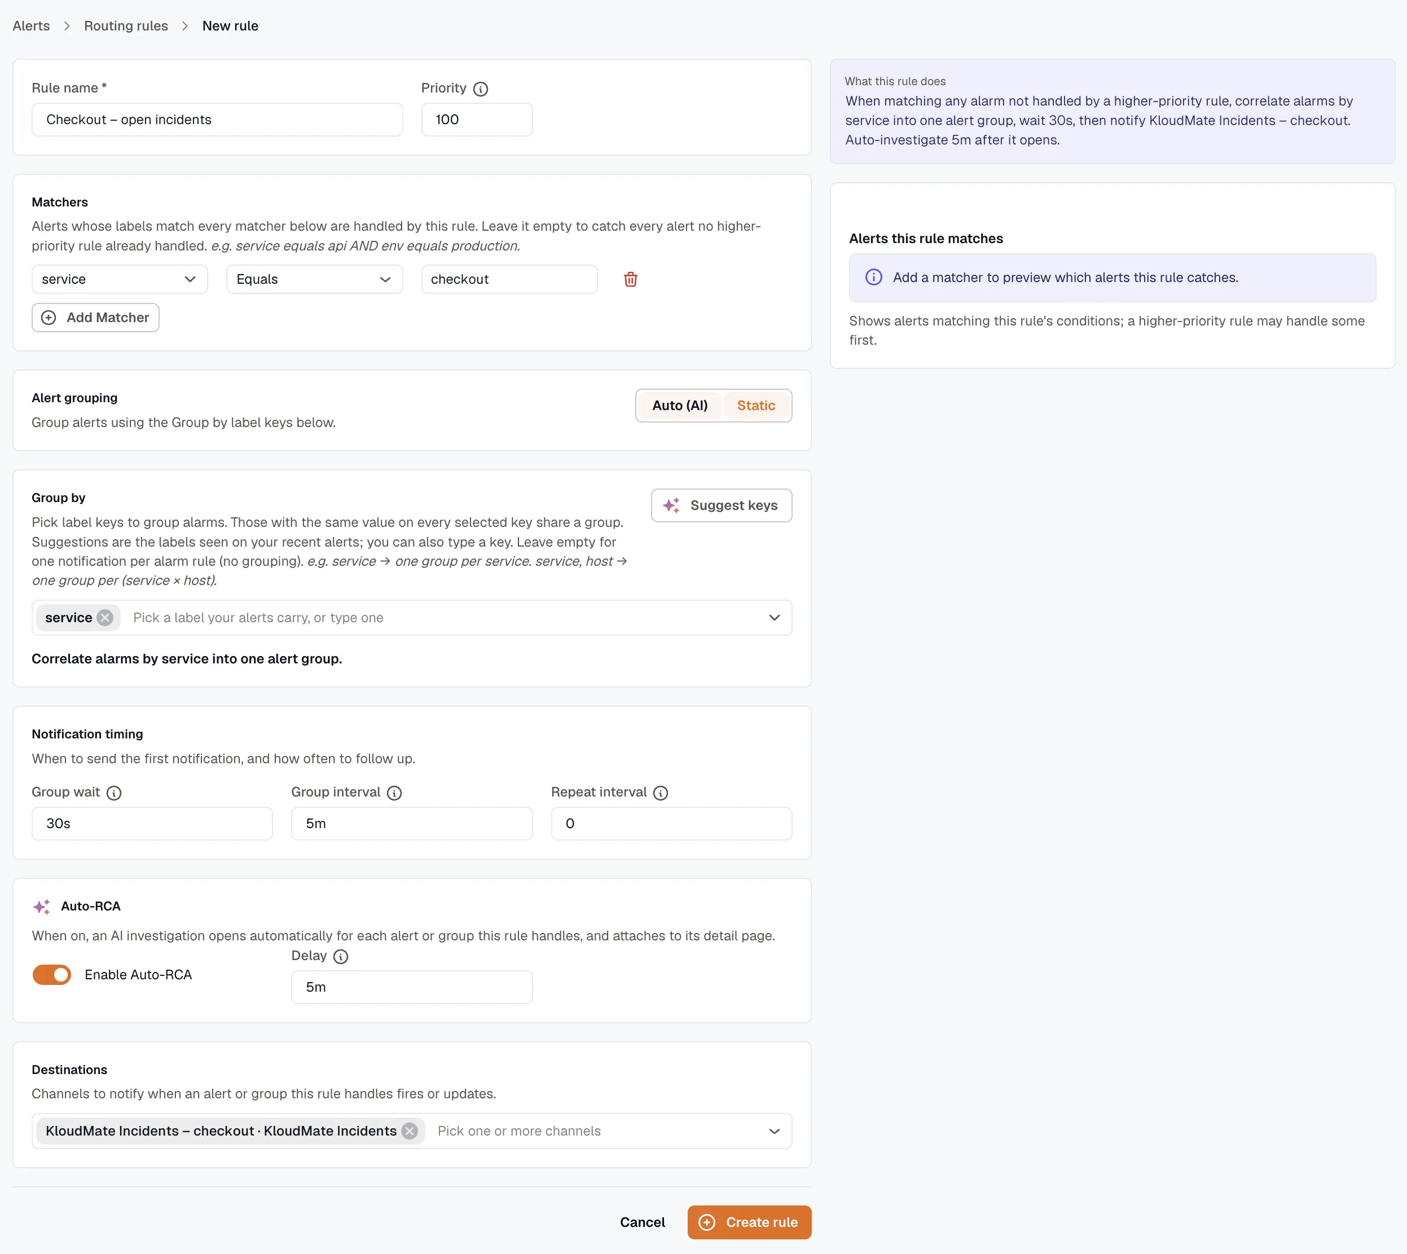Open the Equals operator dropdown

click(x=314, y=279)
